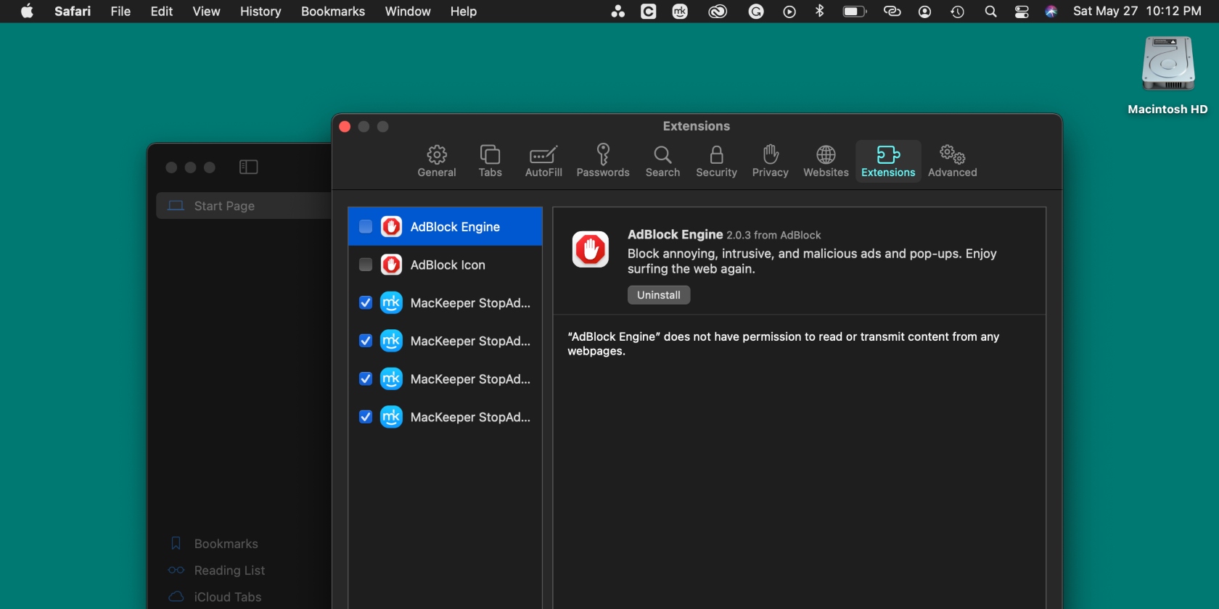Open the View menu
The width and height of the screenshot is (1219, 609).
(206, 12)
